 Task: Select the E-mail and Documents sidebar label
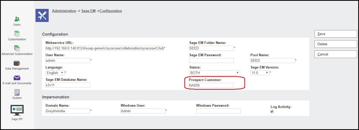(17, 83)
